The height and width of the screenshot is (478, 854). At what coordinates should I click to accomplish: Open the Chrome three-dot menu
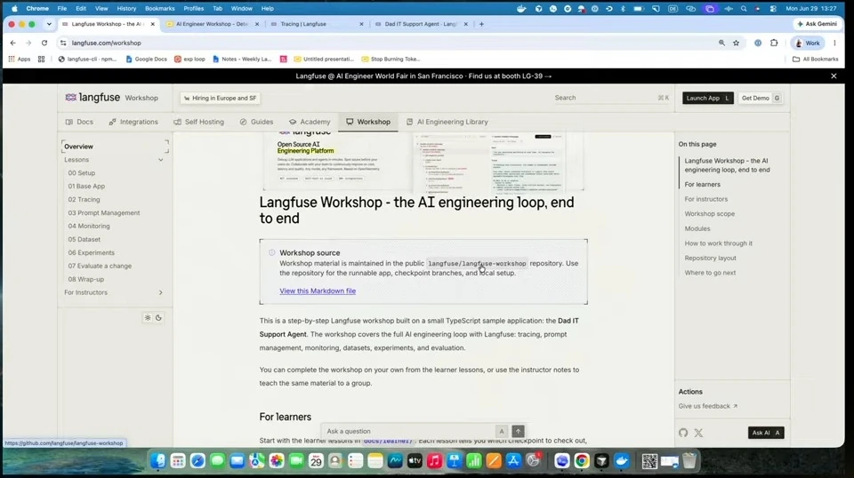(834, 43)
